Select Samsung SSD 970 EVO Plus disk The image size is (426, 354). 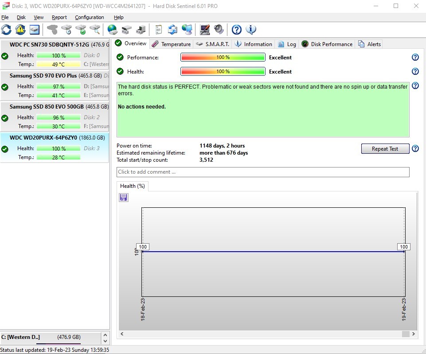click(x=55, y=86)
